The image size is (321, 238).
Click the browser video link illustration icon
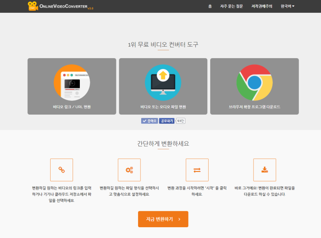click(x=72, y=83)
